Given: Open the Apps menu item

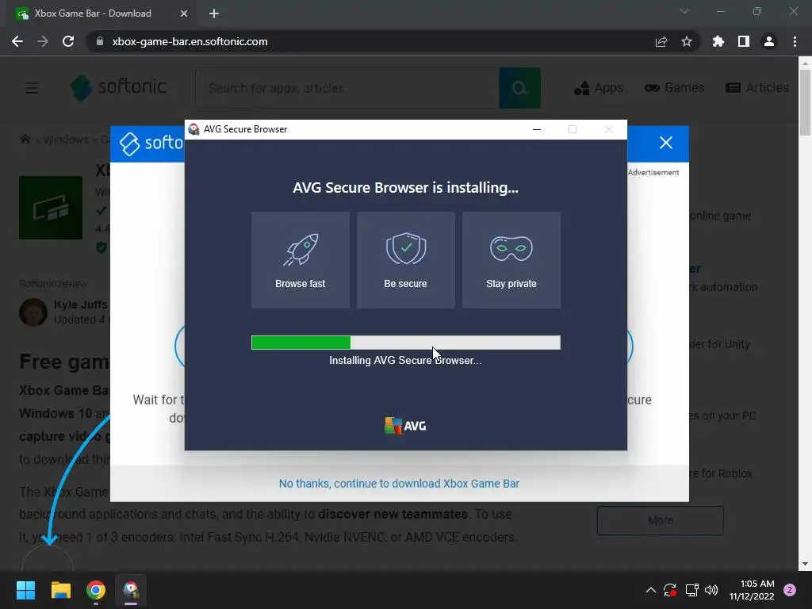Looking at the screenshot, I should click(x=599, y=87).
